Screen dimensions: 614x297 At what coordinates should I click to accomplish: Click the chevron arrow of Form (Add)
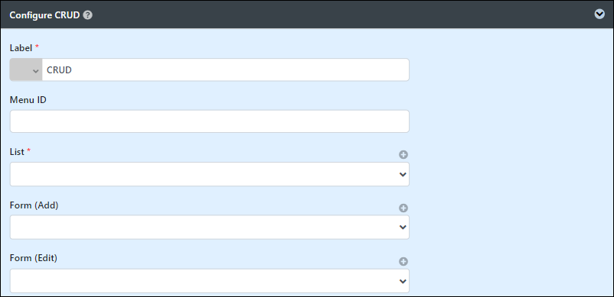point(403,228)
